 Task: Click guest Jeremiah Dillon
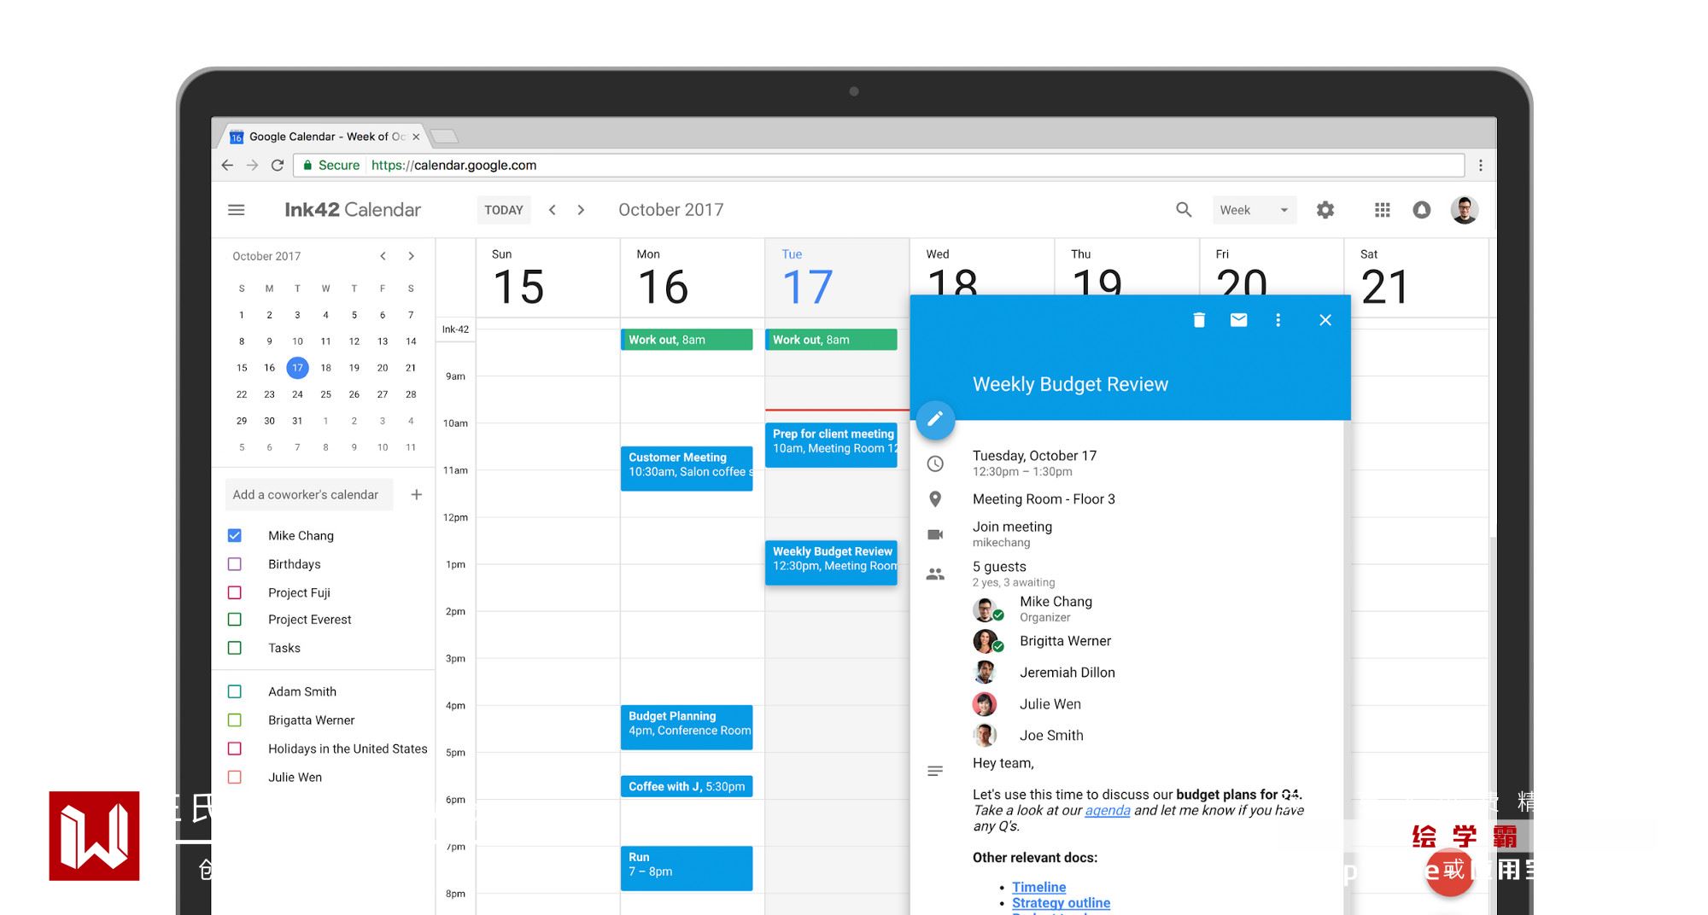coord(1067,673)
